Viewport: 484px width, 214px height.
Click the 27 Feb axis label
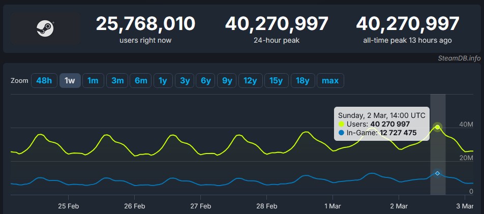(x=200, y=206)
